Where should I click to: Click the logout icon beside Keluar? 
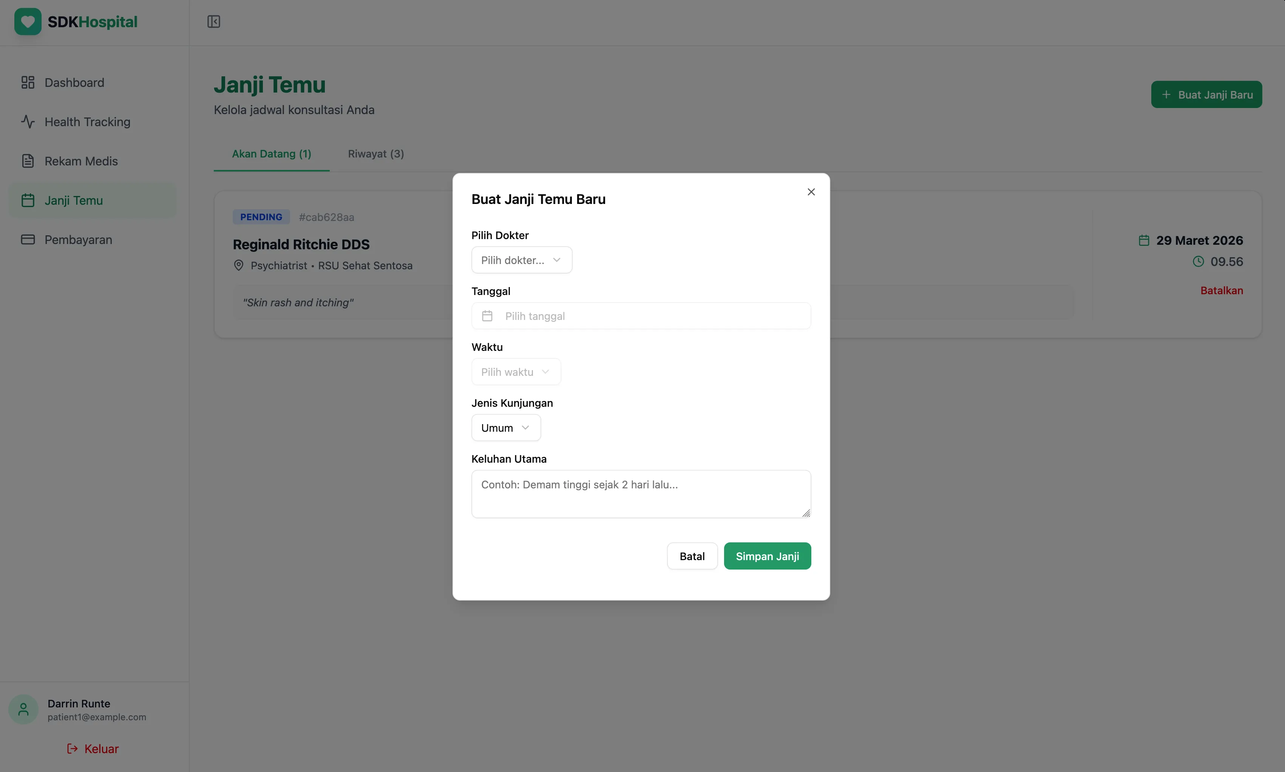point(72,749)
